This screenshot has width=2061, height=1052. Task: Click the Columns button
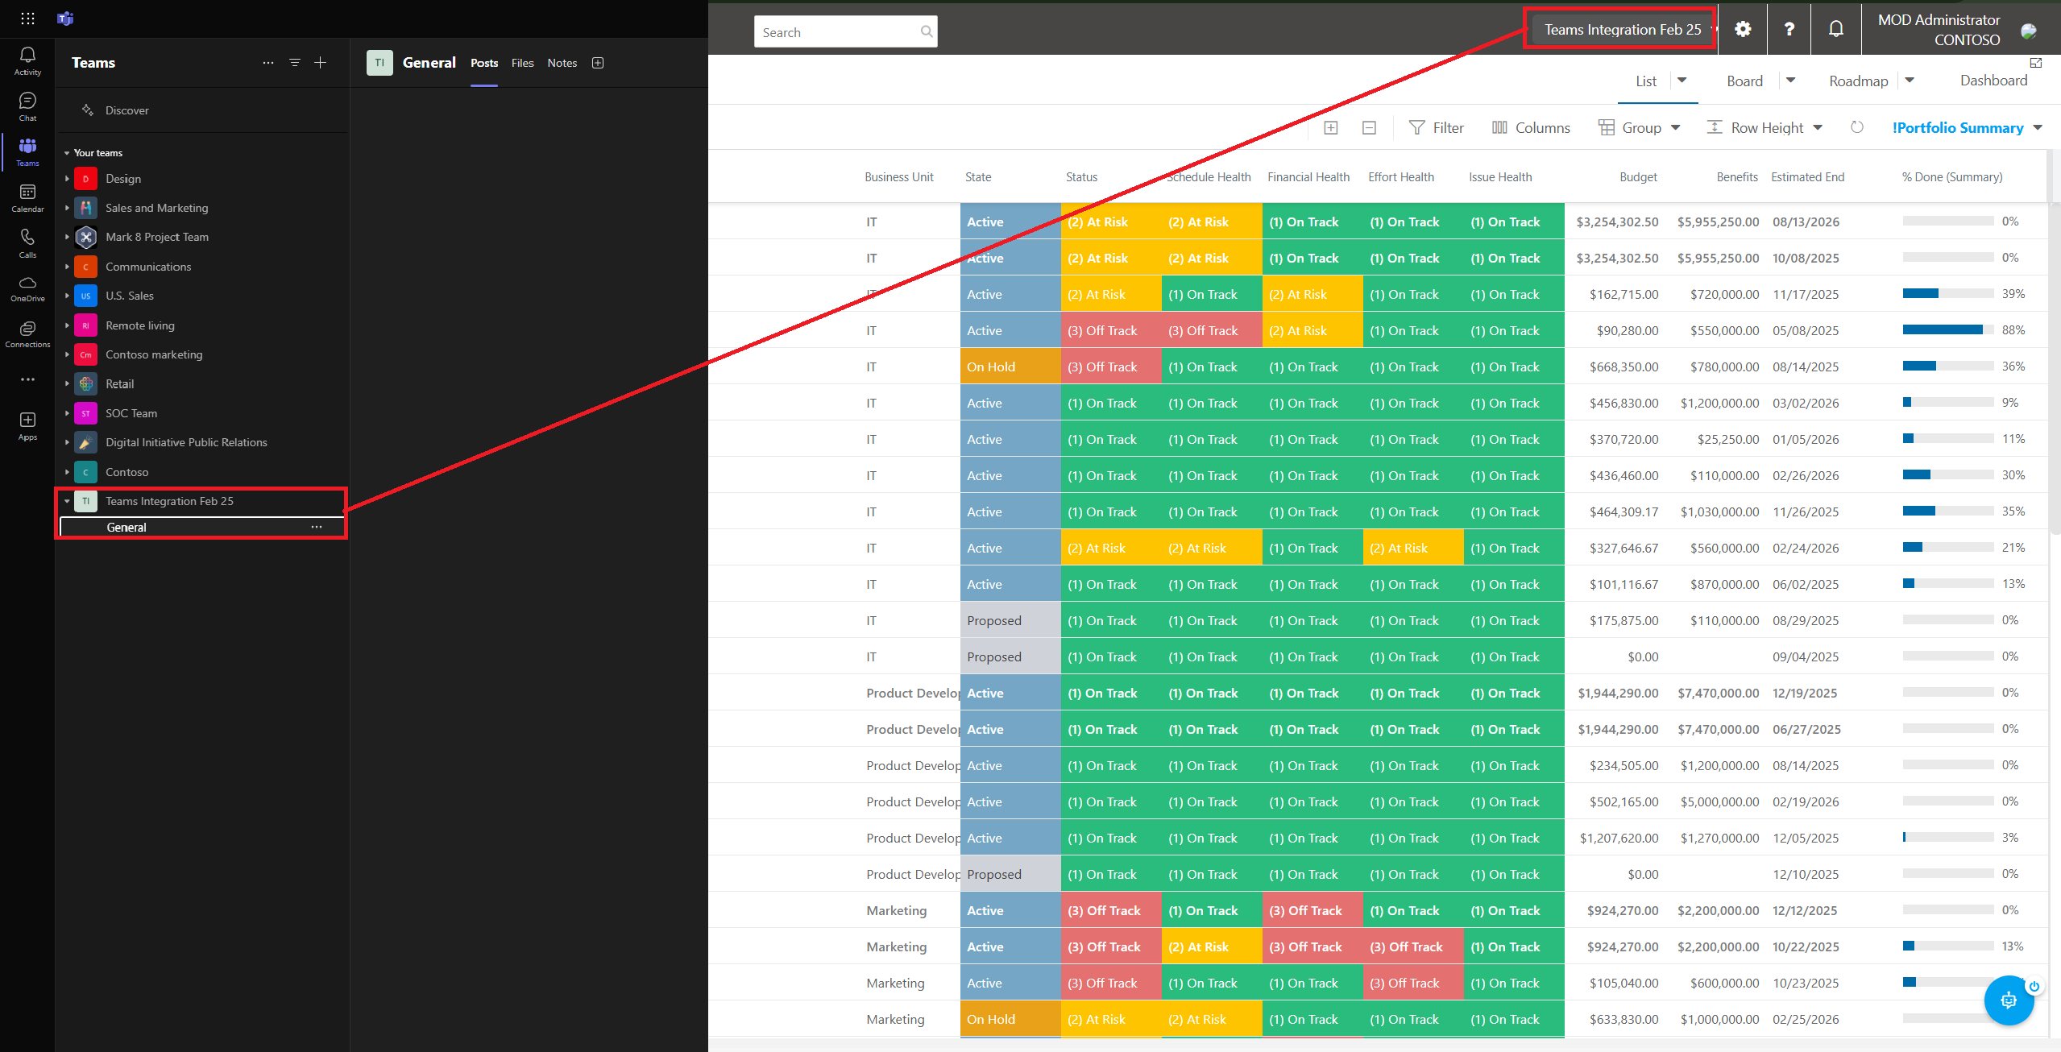(1531, 128)
